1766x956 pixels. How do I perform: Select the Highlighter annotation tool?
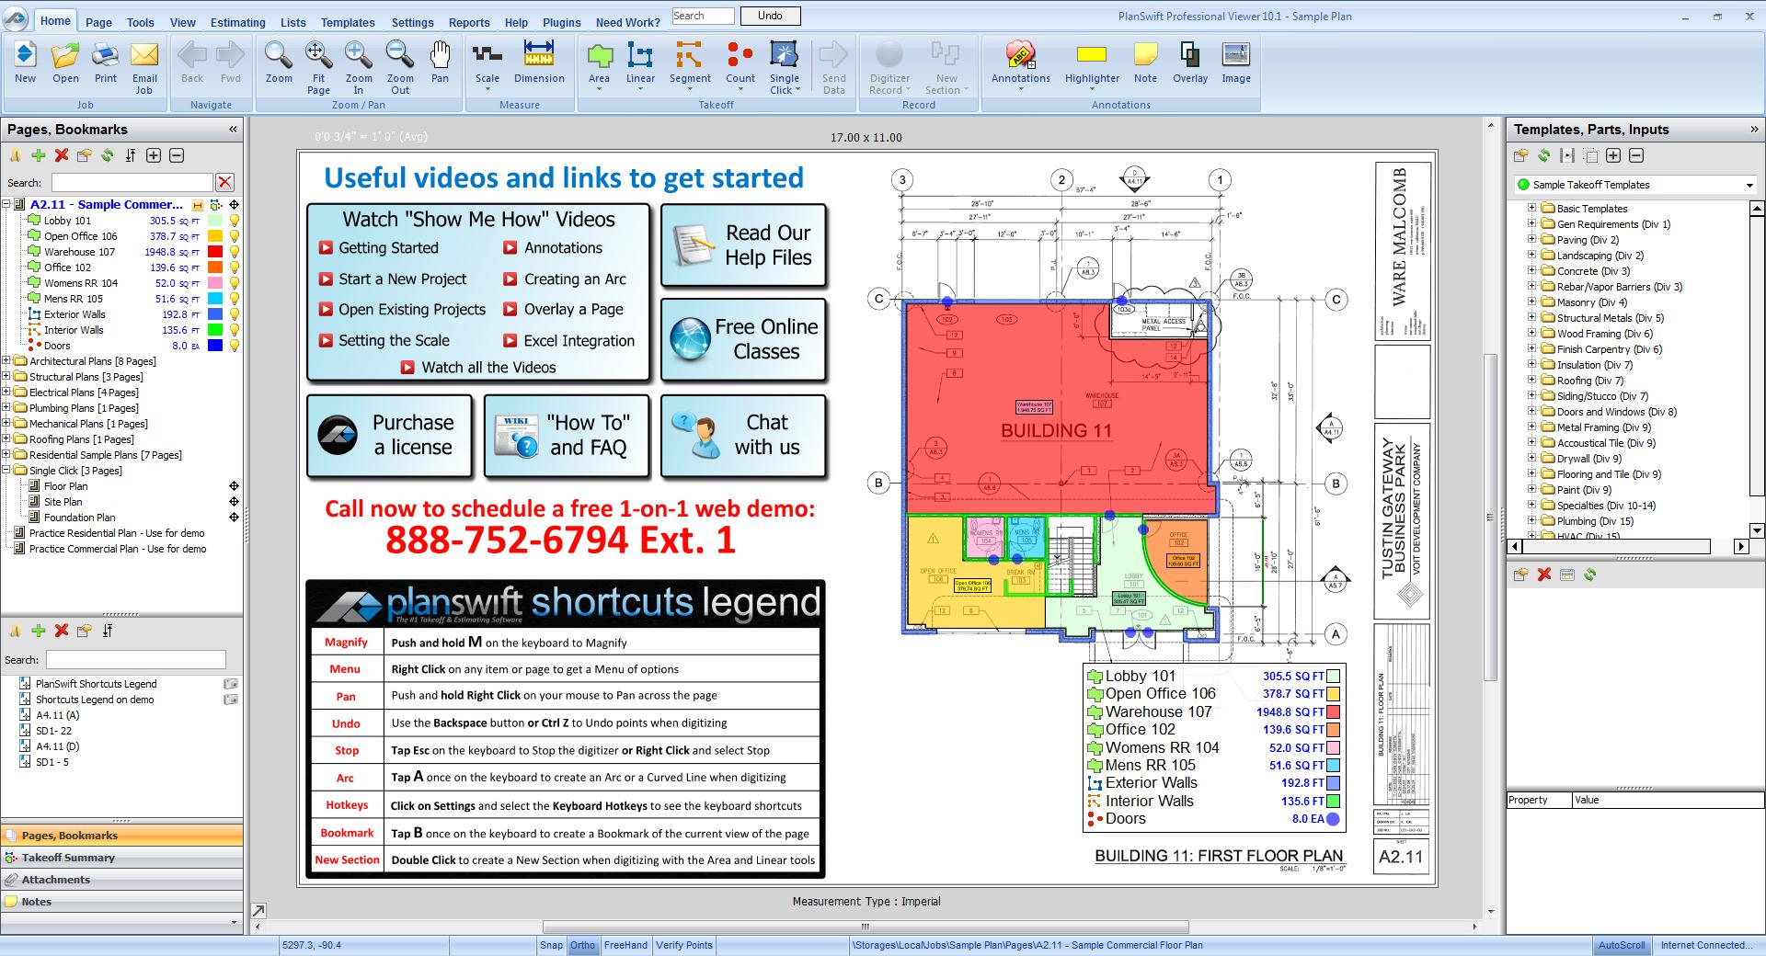[1091, 64]
